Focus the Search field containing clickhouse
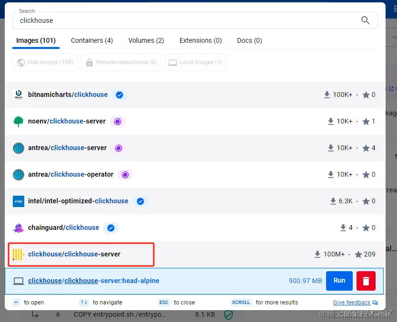397x322 pixels. 195,20
